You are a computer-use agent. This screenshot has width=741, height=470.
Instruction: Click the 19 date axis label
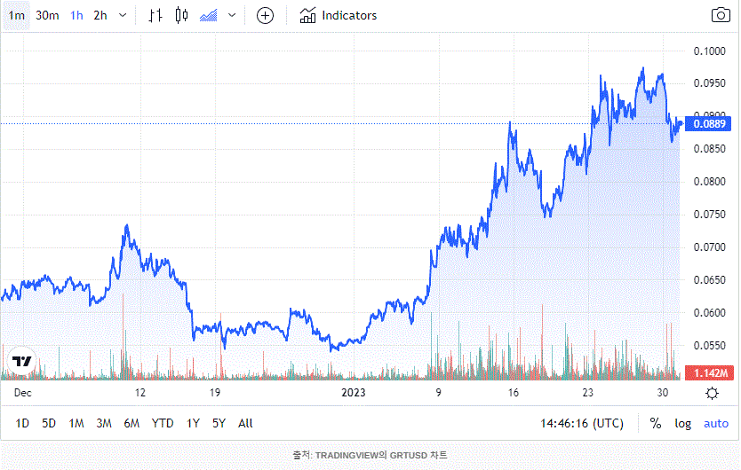214,393
